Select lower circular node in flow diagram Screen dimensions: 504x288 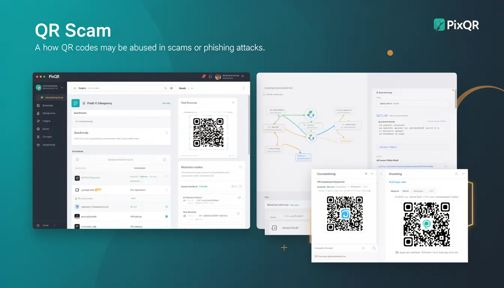coord(310,137)
